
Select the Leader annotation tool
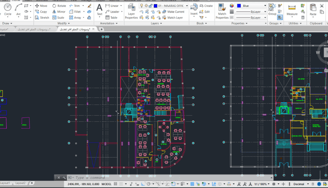click(112, 12)
